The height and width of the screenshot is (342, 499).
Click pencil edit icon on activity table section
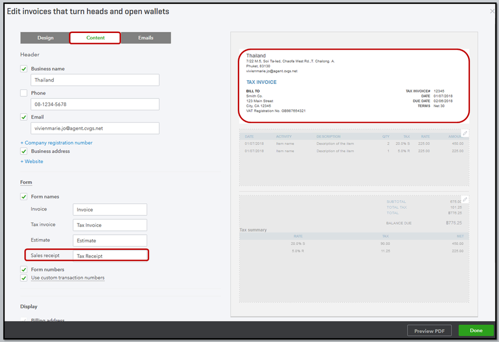(x=465, y=133)
